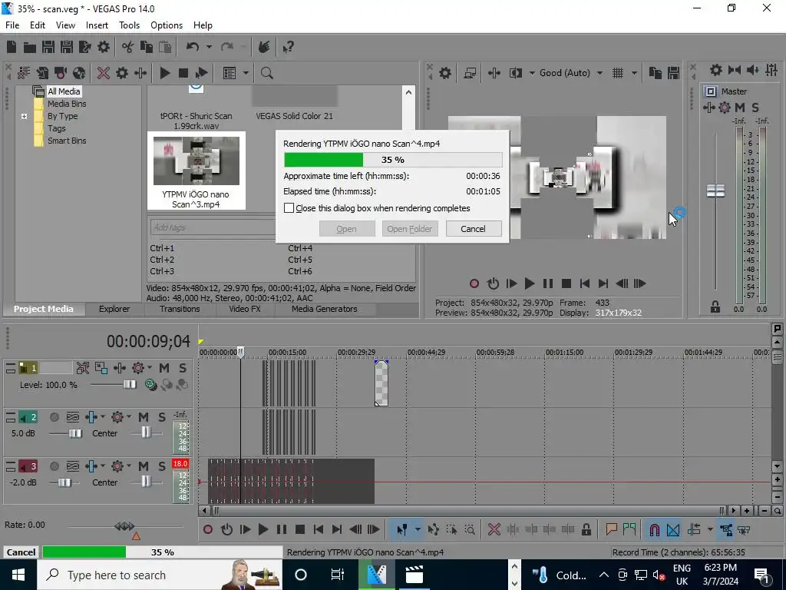Click the Insert Marker icon in timeline toolbar
Image resolution: width=786 pixels, height=590 pixels.
coord(611,529)
